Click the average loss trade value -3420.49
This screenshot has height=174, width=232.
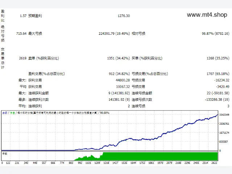(223, 87)
